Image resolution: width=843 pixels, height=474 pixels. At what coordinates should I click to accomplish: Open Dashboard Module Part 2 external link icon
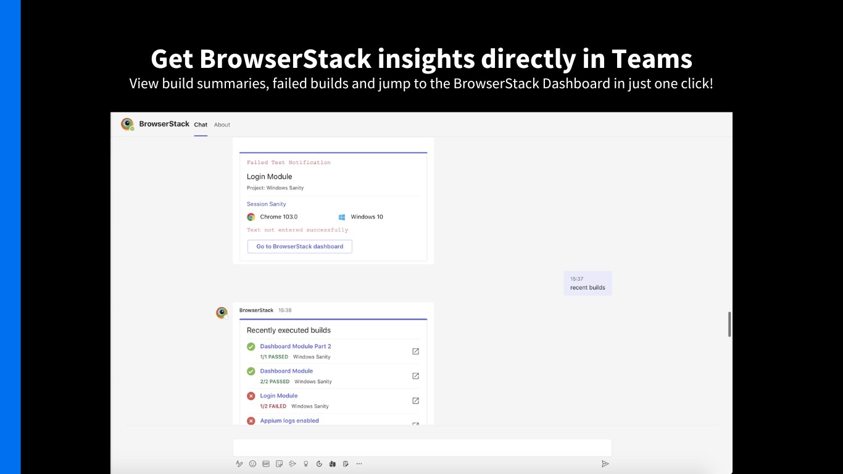pyautogui.click(x=415, y=351)
